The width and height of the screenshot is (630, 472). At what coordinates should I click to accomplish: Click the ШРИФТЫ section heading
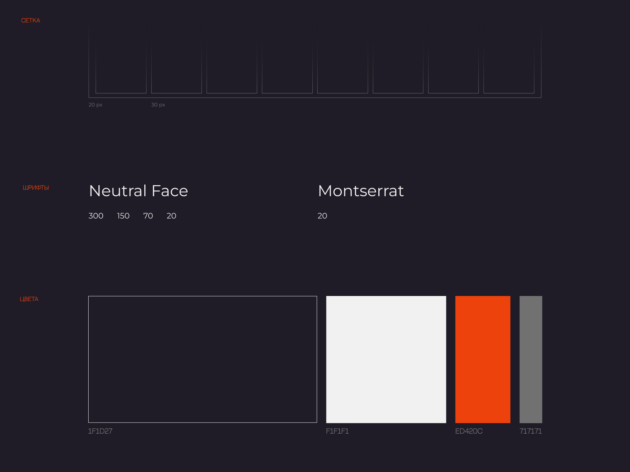click(36, 187)
